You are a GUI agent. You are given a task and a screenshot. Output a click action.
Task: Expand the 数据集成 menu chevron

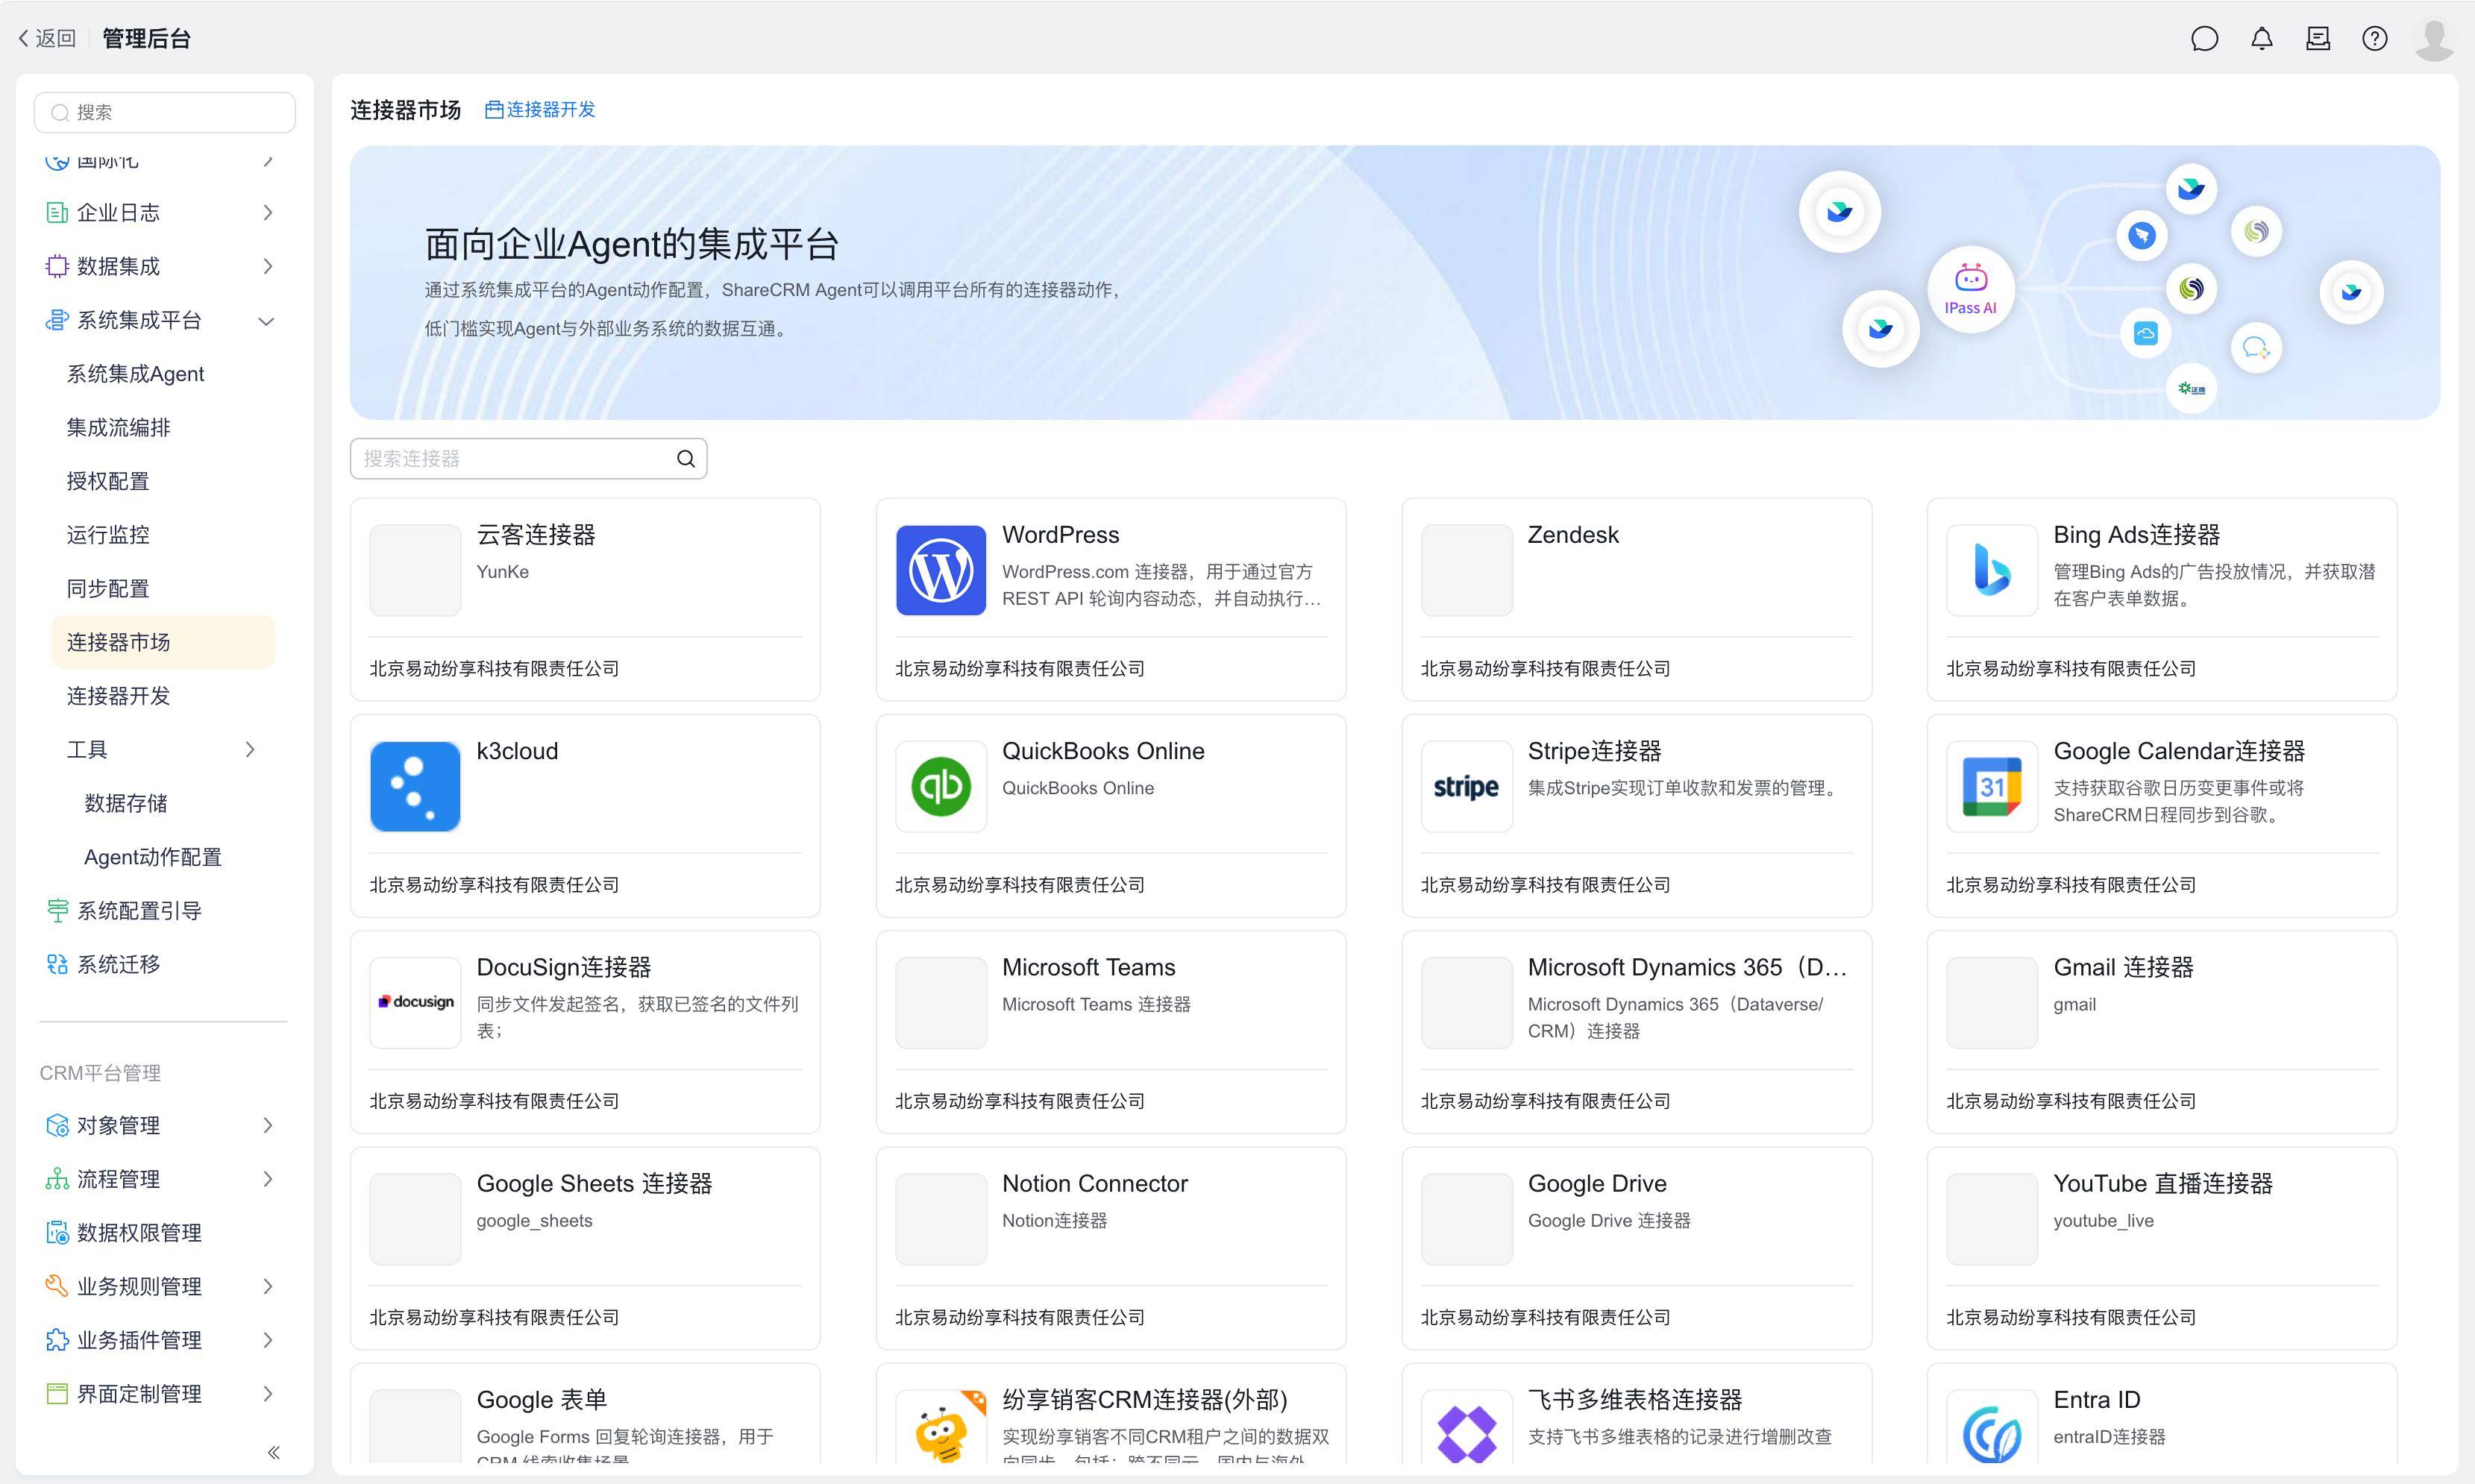267,266
